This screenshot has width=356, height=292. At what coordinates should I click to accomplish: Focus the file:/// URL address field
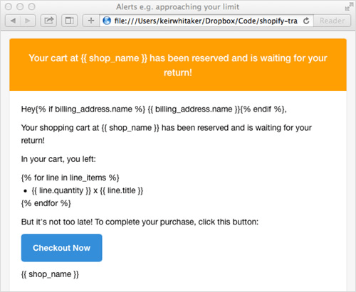(x=206, y=21)
